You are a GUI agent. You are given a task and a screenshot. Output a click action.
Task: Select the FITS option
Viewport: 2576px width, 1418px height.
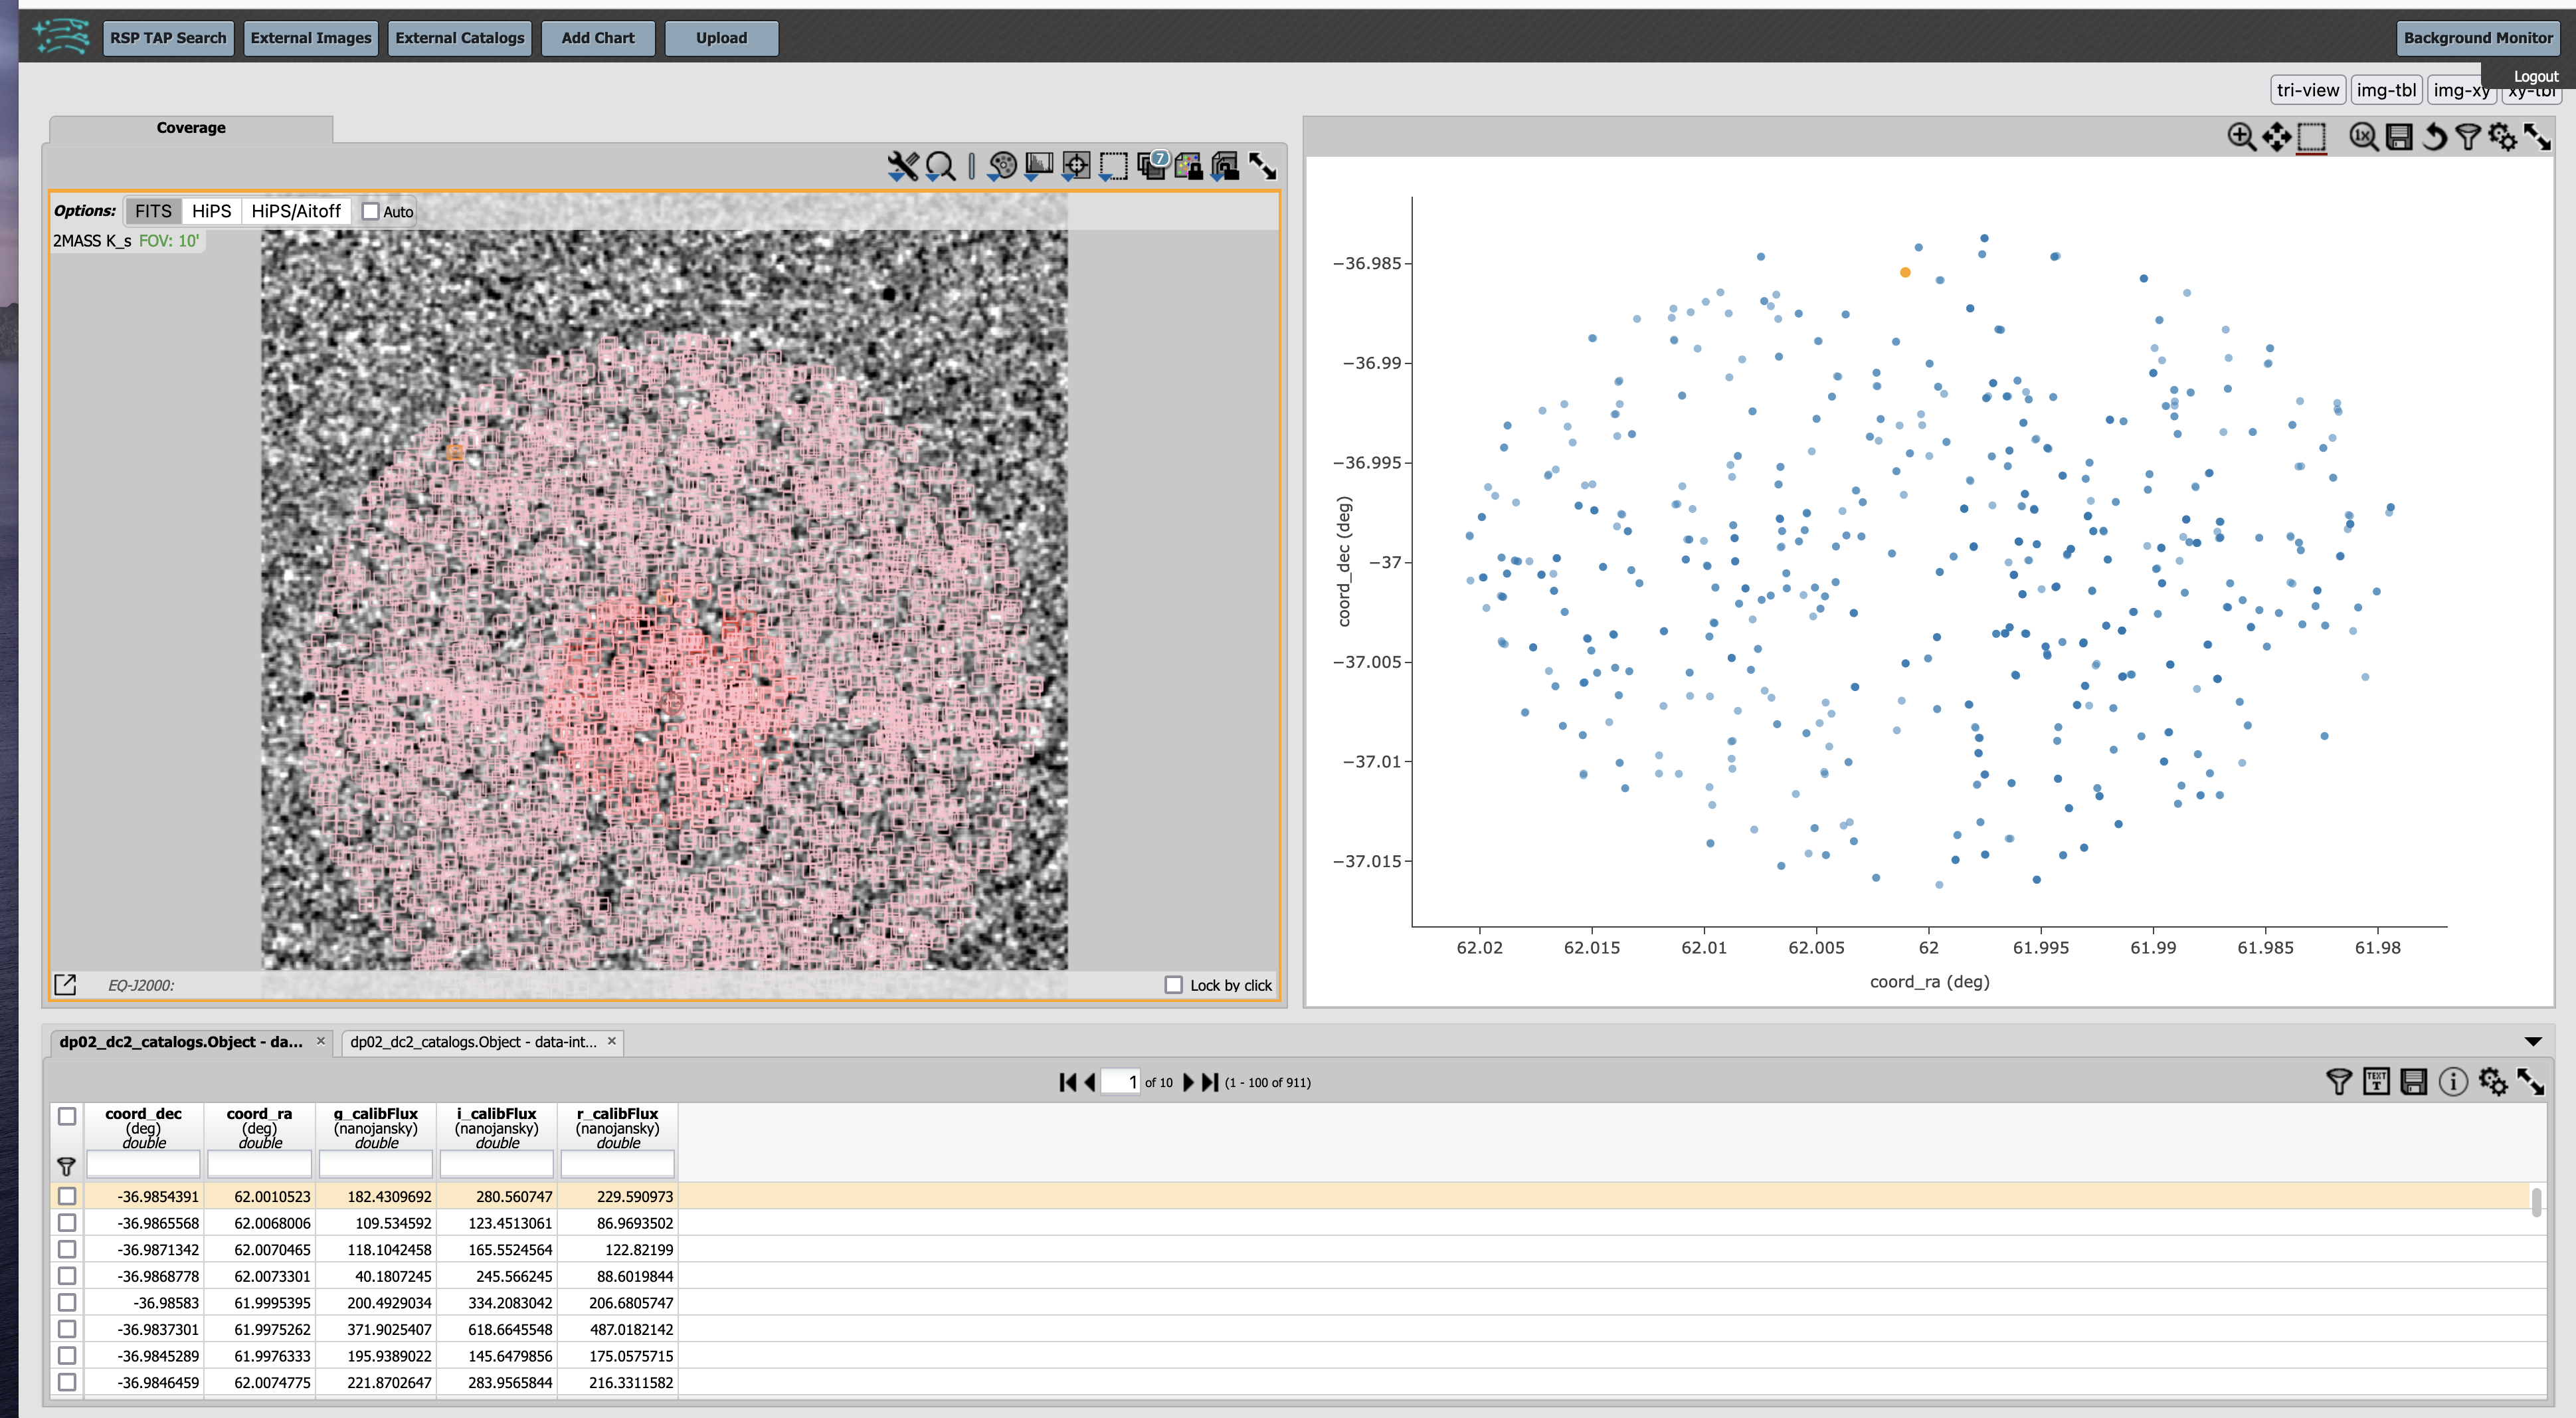pyautogui.click(x=153, y=211)
